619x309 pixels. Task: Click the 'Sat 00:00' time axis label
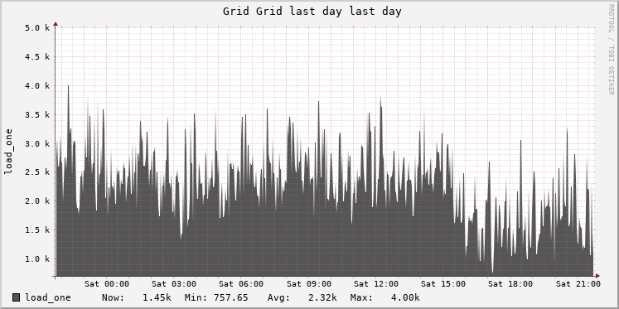click(107, 284)
